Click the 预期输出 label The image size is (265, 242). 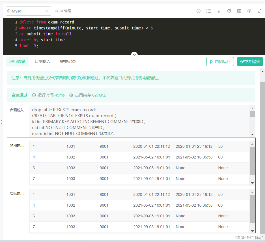pyautogui.click(x=17, y=145)
